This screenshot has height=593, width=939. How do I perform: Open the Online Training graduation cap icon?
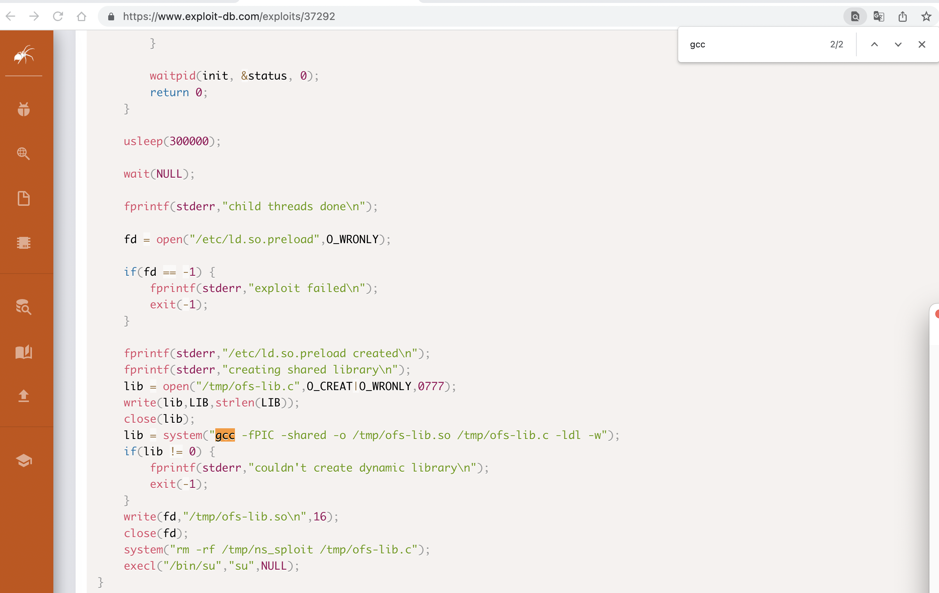(x=24, y=460)
